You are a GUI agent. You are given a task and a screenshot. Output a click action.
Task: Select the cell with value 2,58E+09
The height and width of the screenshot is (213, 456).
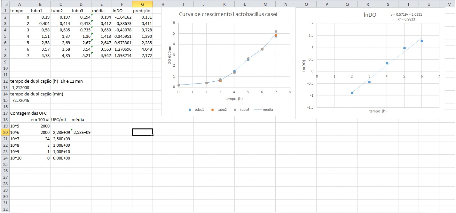pos(82,132)
